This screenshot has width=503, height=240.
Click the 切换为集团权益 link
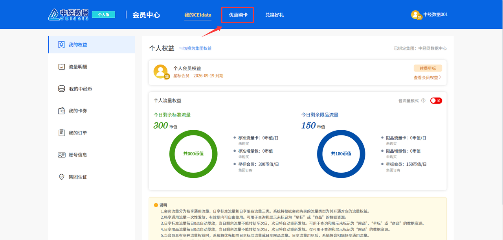point(195,48)
